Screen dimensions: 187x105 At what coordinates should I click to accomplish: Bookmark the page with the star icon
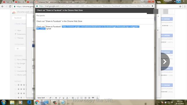pyautogui.click(x=180, y=6)
